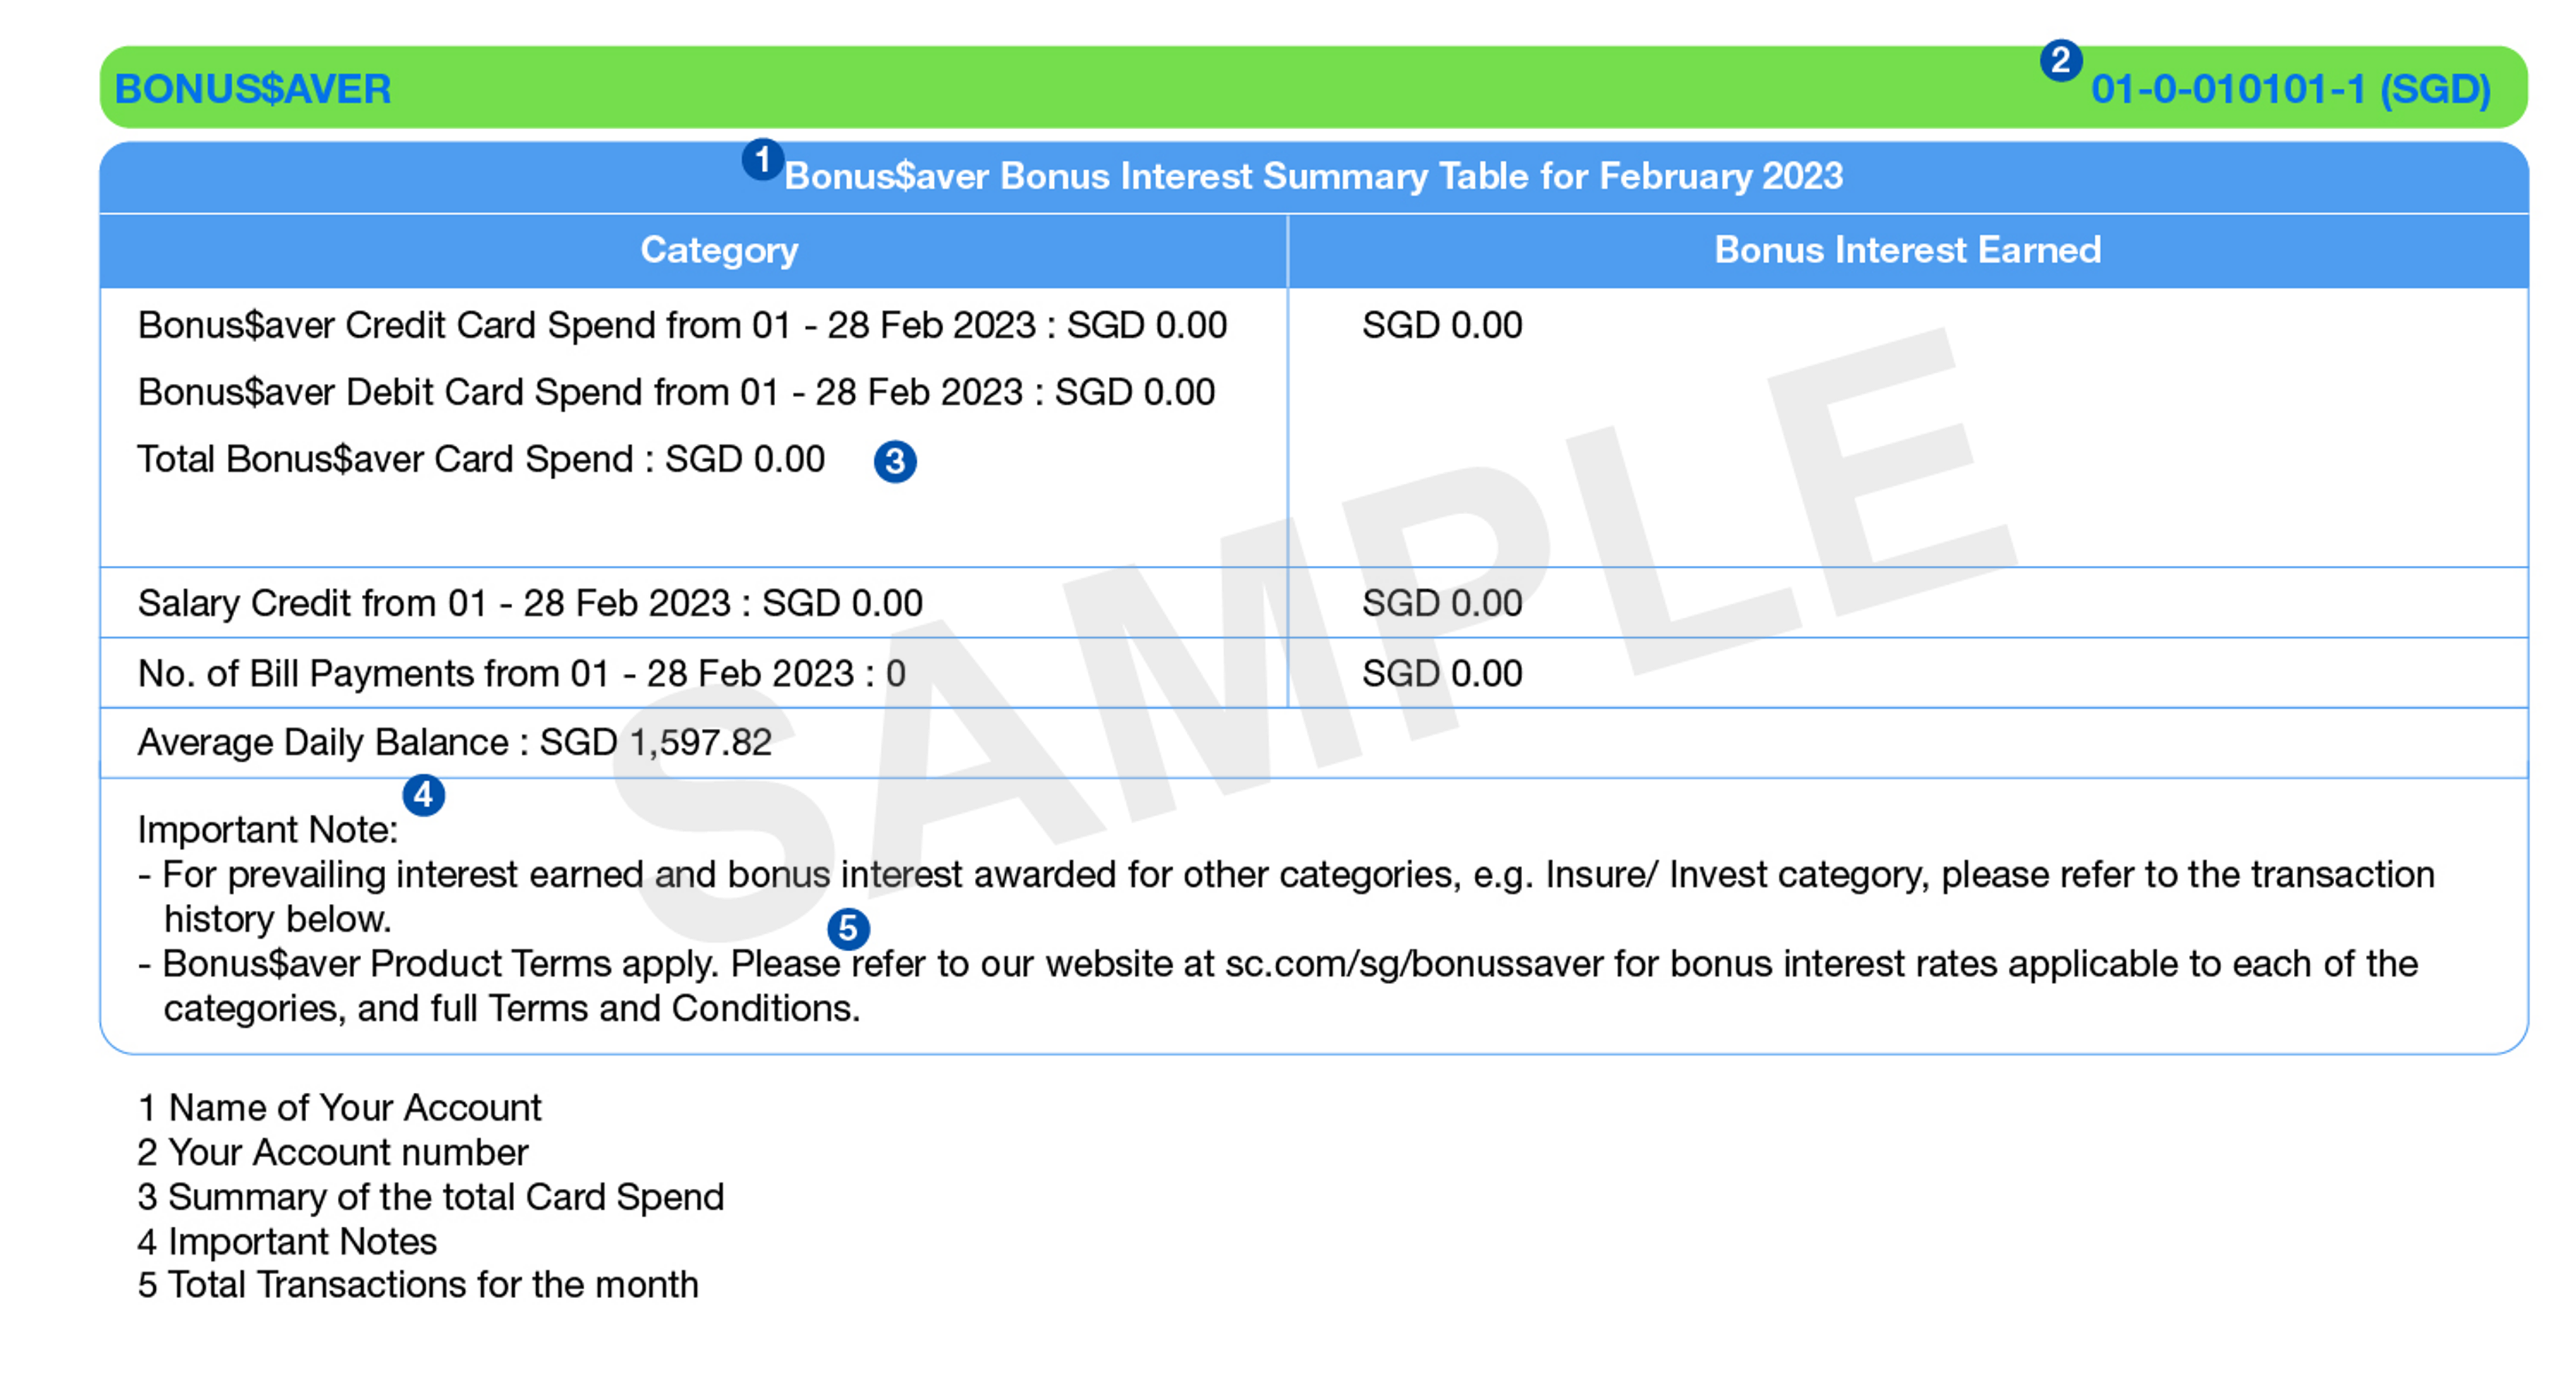Click the prevailing interest earned note line

click(x=1286, y=875)
